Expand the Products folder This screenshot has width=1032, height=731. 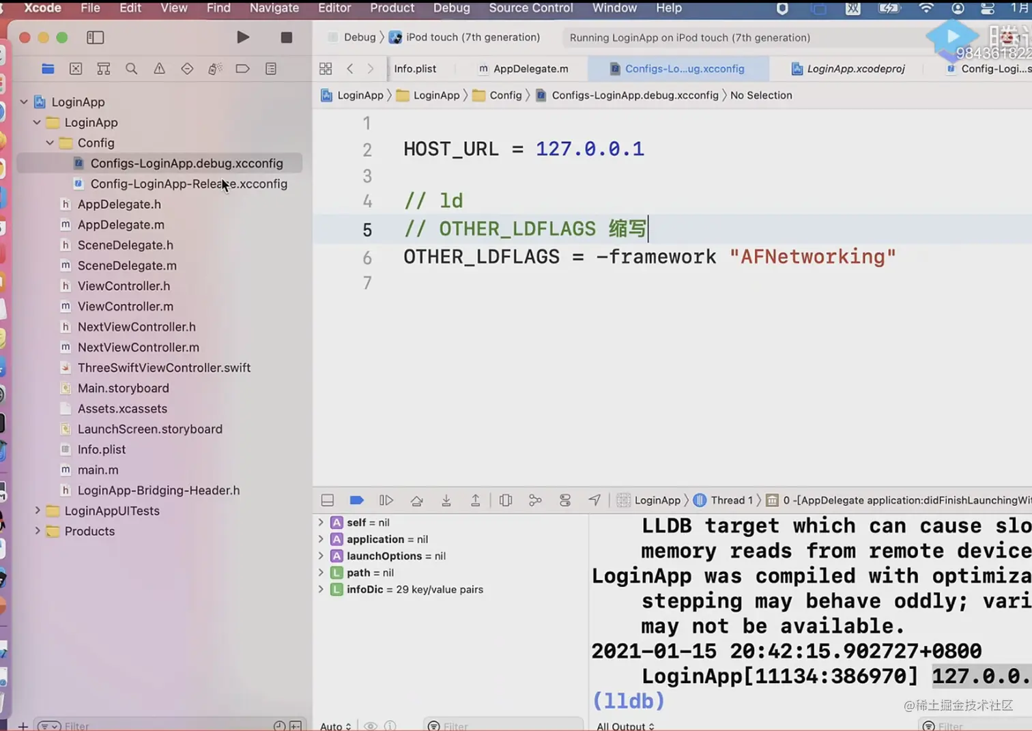[x=37, y=531]
